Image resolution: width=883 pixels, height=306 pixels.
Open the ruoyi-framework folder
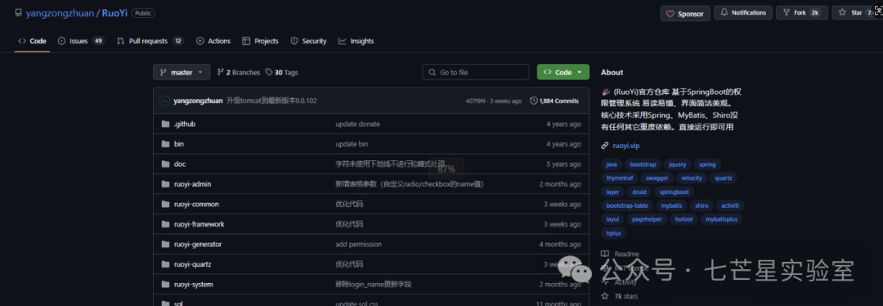click(x=199, y=223)
